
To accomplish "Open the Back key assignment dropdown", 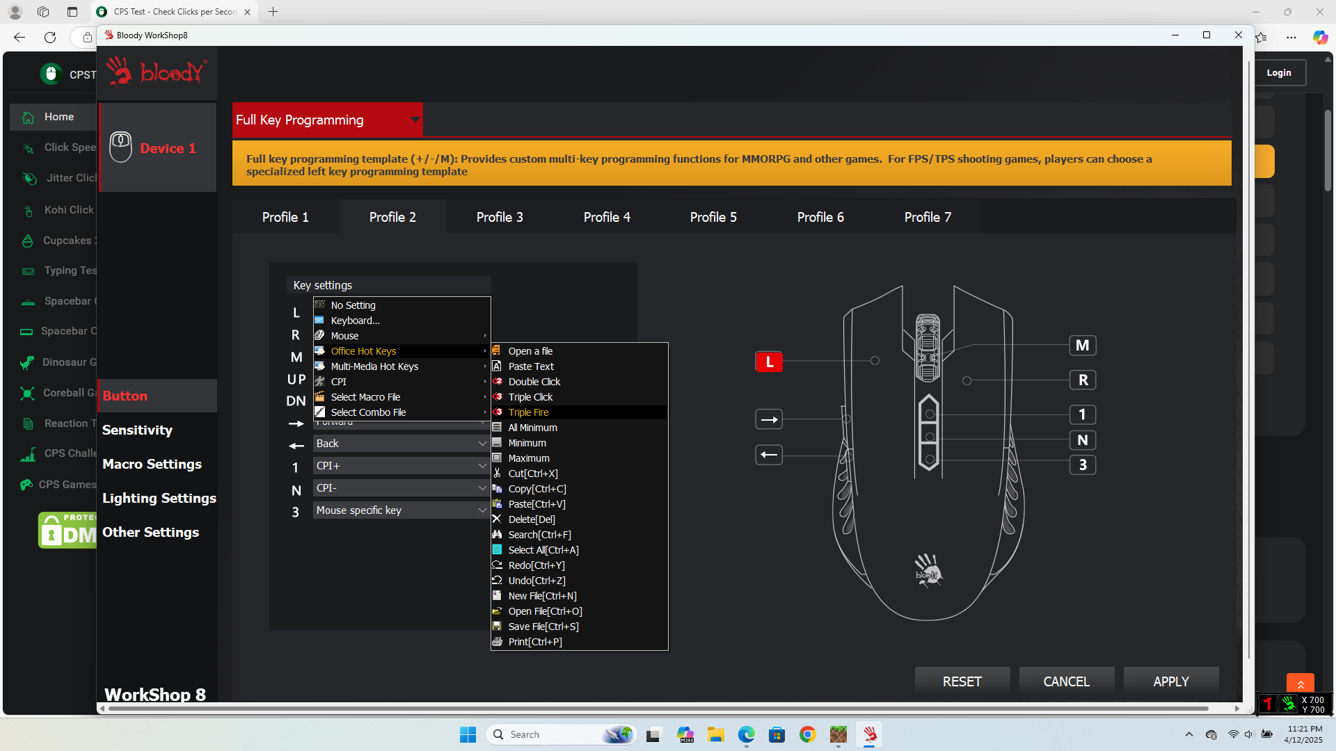I will coord(401,444).
